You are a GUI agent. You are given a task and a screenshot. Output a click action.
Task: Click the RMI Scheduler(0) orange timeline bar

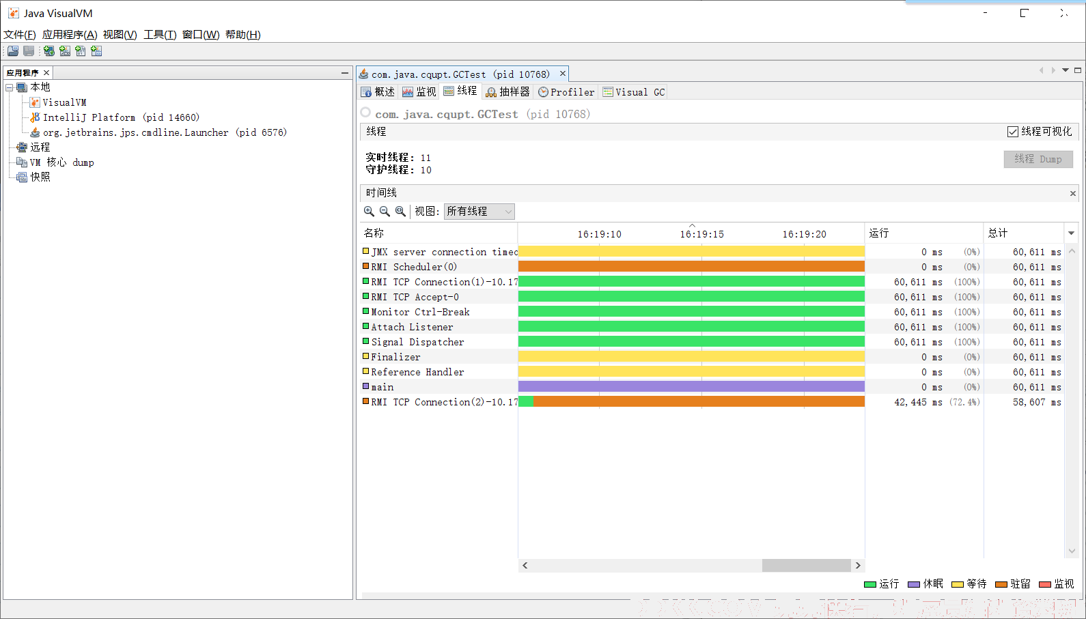pos(691,267)
